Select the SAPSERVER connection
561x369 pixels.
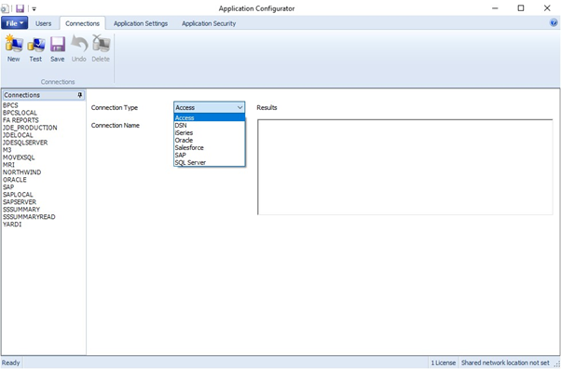(x=20, y=202)
